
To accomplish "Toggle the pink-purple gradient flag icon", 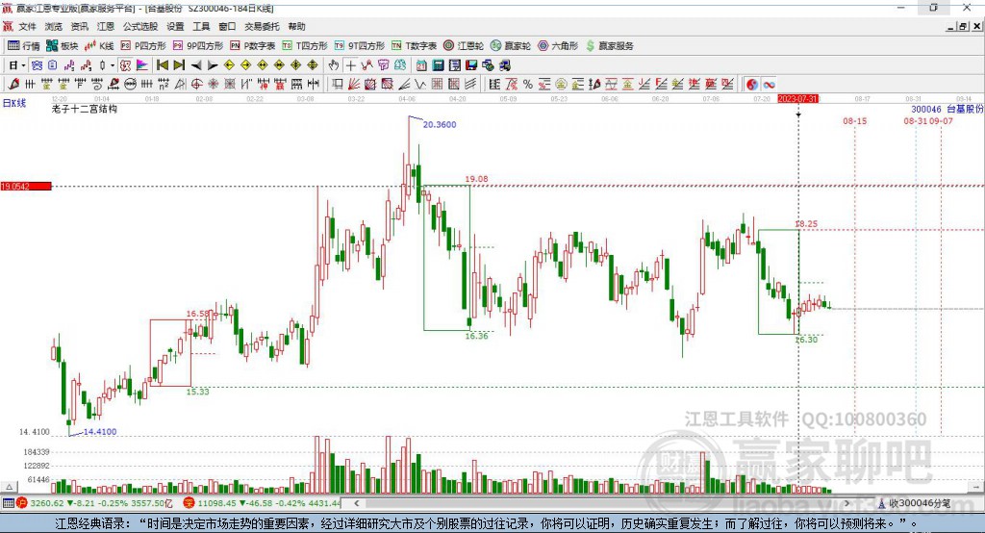I will [x=142, y=64].
